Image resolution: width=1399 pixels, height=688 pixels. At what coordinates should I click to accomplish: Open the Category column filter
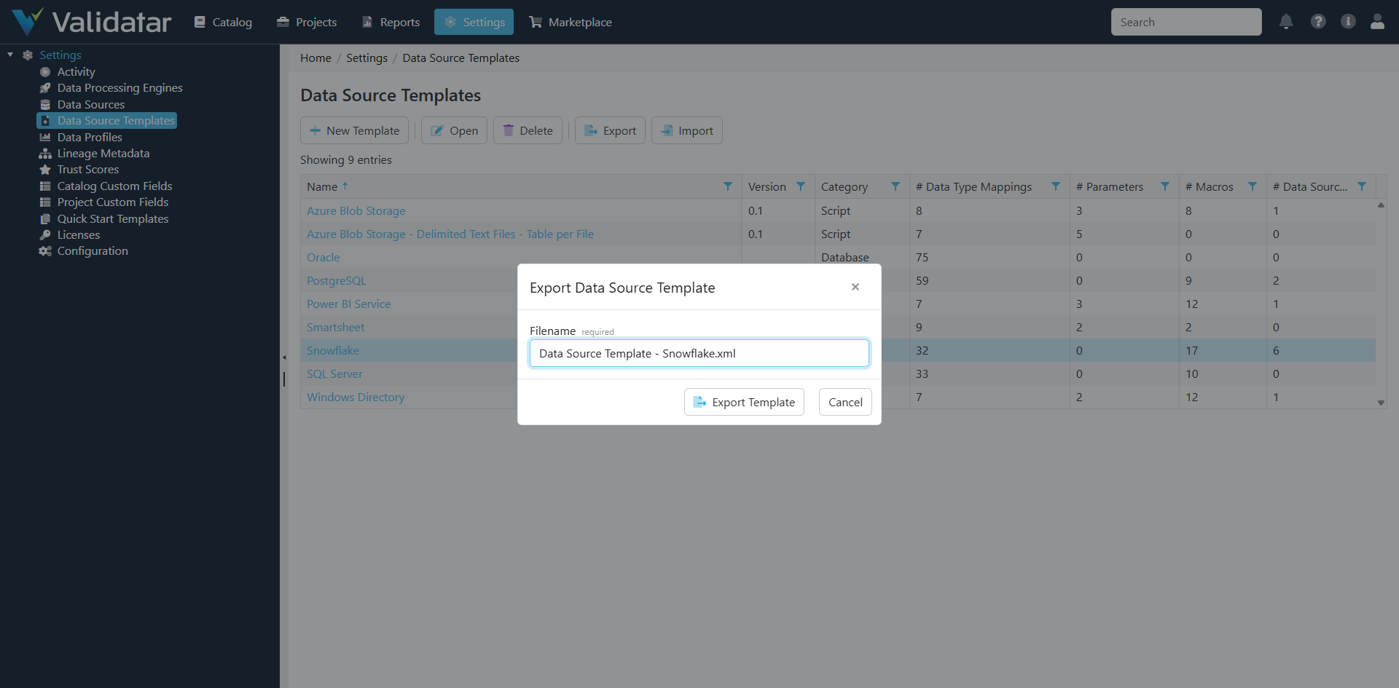(x=896, y=186)
